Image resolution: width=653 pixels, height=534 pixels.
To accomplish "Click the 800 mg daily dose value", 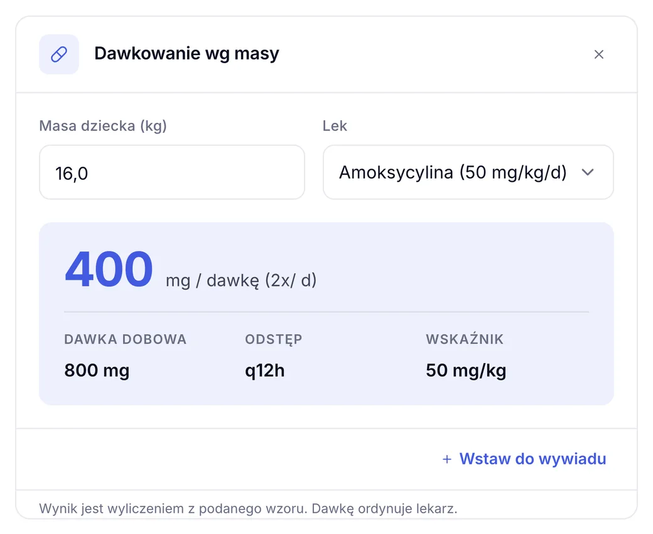I will click(x=97, y=370).
